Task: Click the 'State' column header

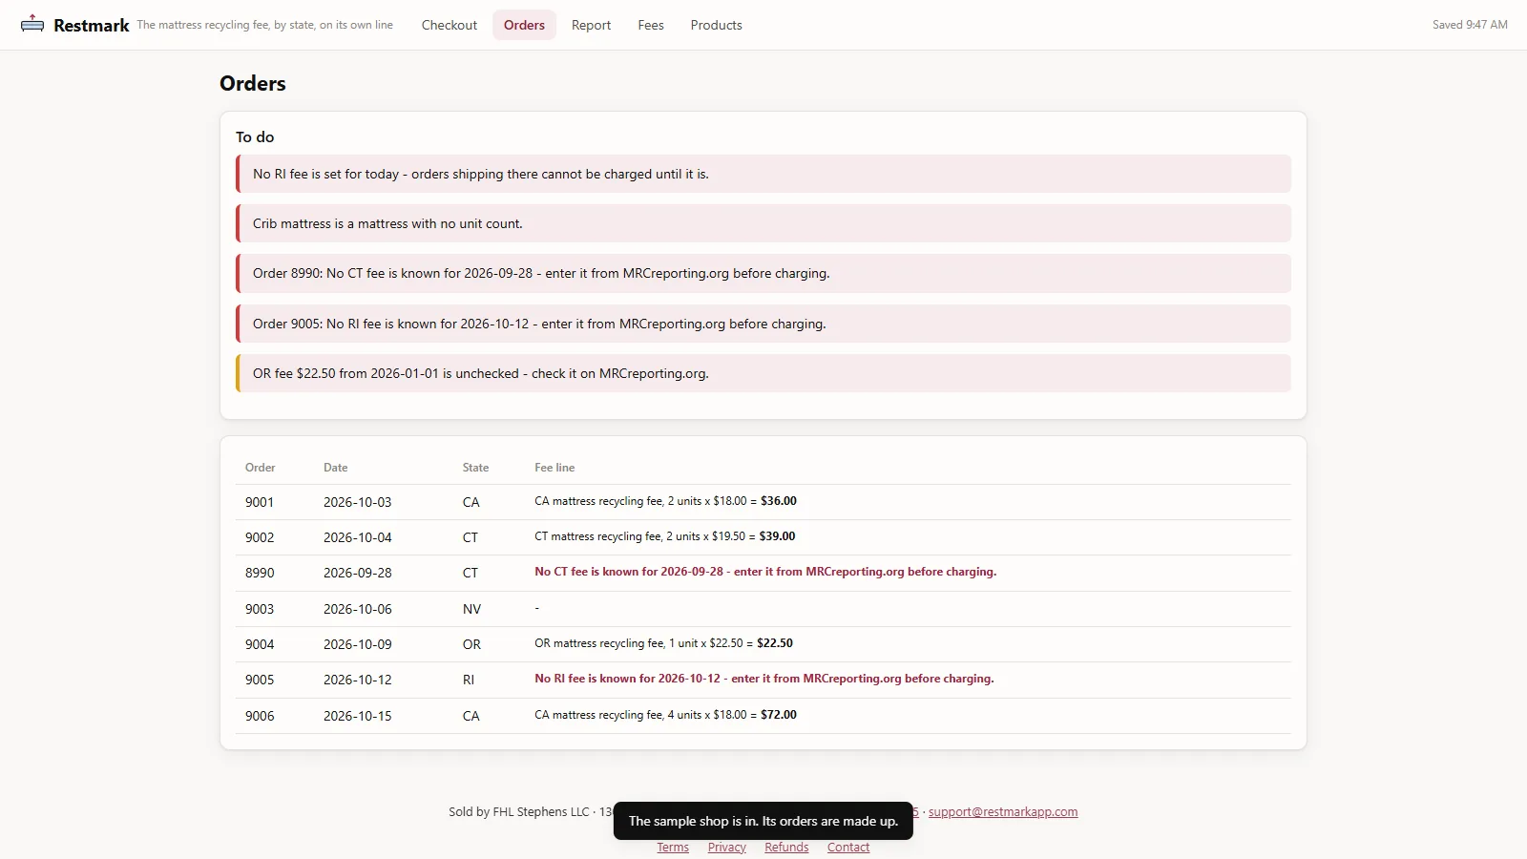Action: pyautogui.click(x=475, y=468)
